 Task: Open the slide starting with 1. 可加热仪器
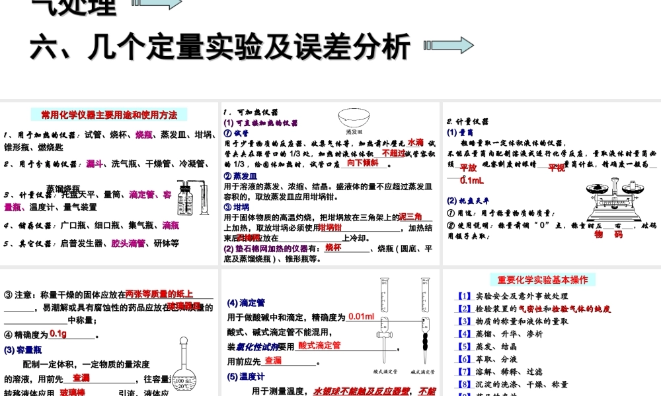[x=330, y=183]
